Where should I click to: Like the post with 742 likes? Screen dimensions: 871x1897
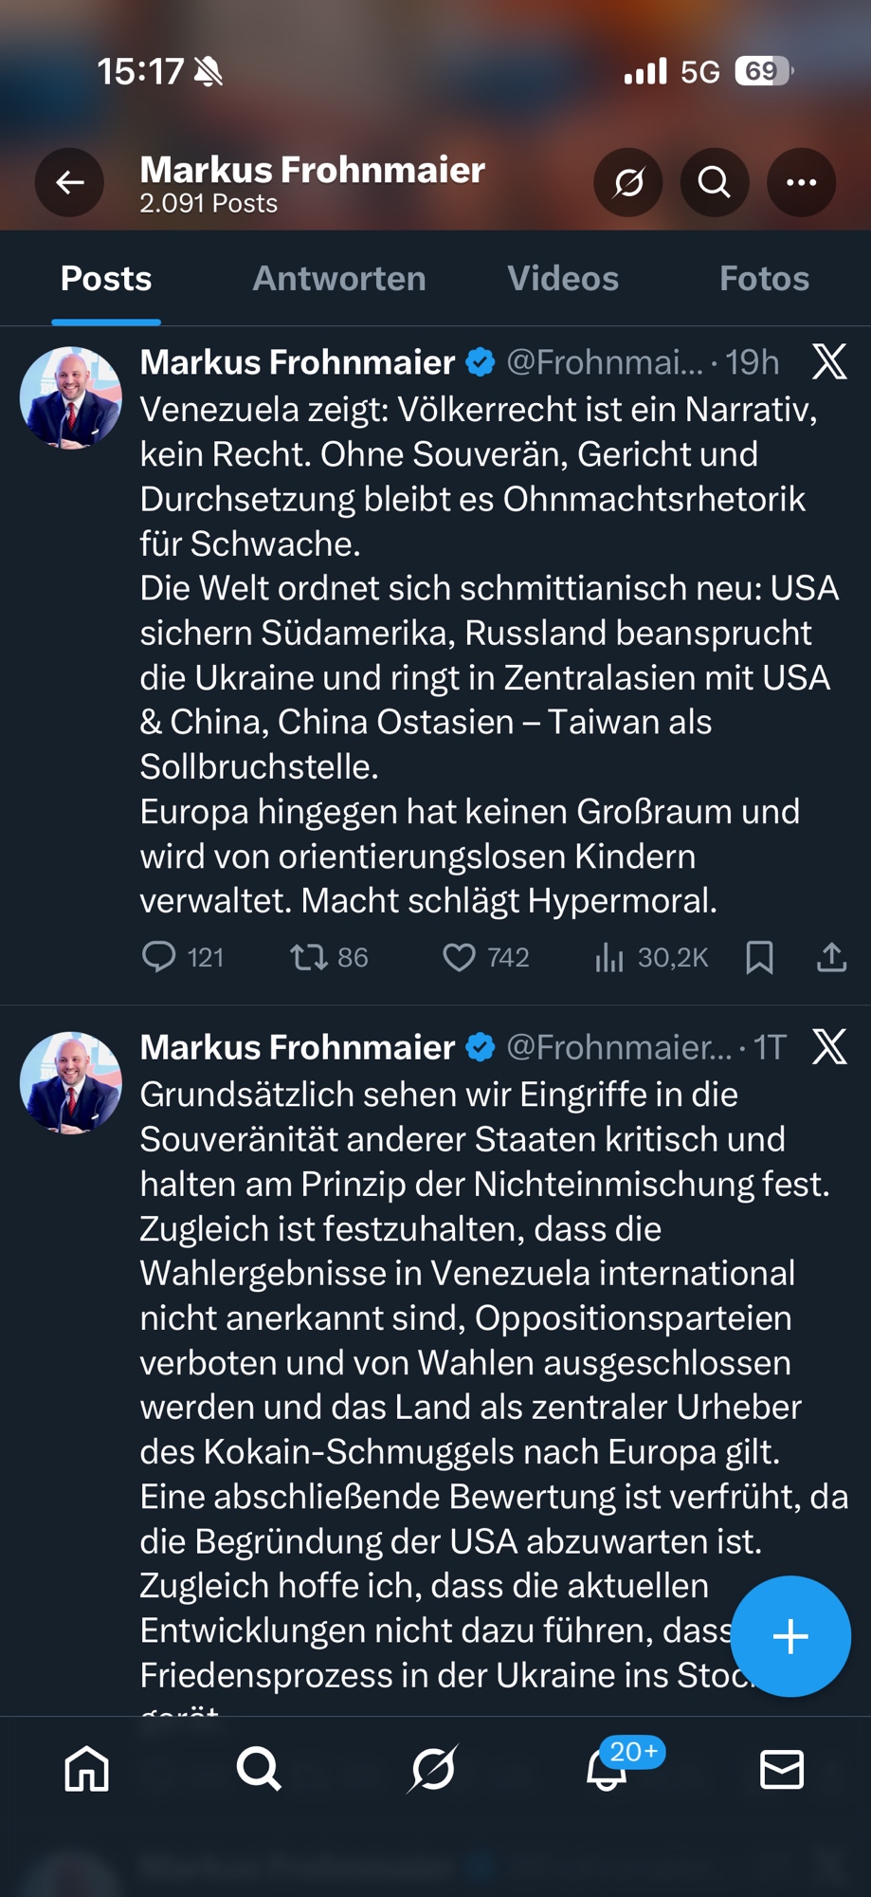coord(460,957)
